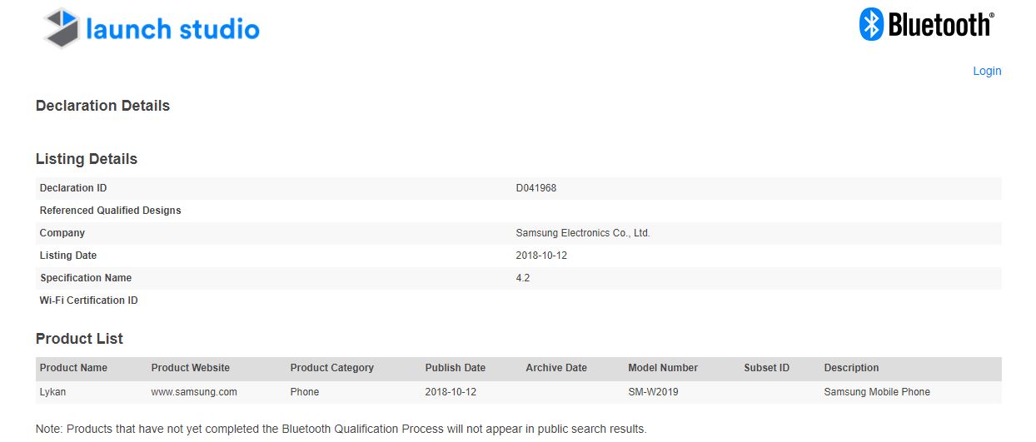Screen dimensions: 1036x442
Task: Click the Samsung Mobile Phone description cell
Action: point(877,391)
